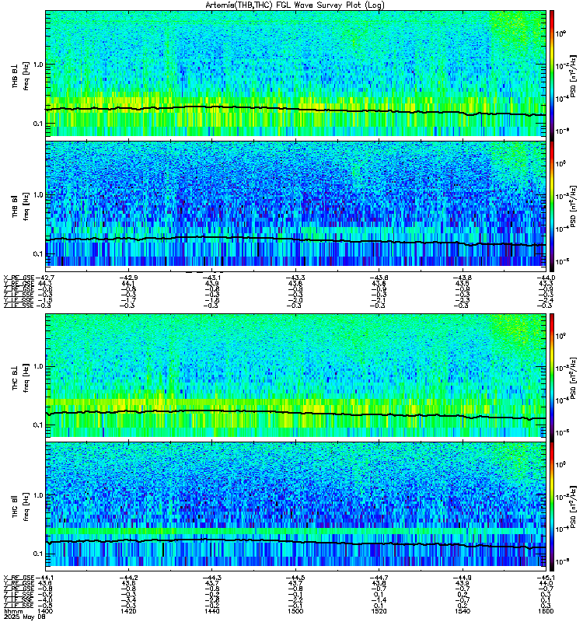Click the THC X_RE_GSE value '-44.9'

pyautogui.click(x=463, y=578)
